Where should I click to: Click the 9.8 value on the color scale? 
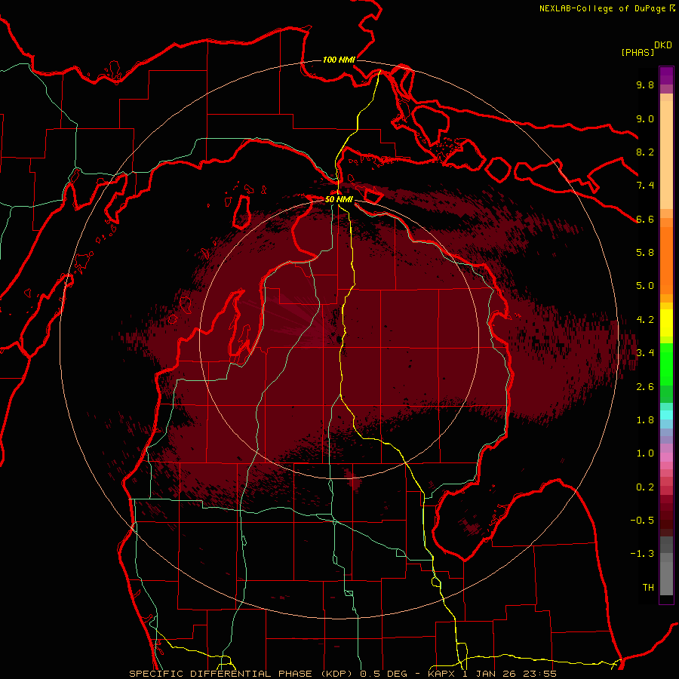645,84
